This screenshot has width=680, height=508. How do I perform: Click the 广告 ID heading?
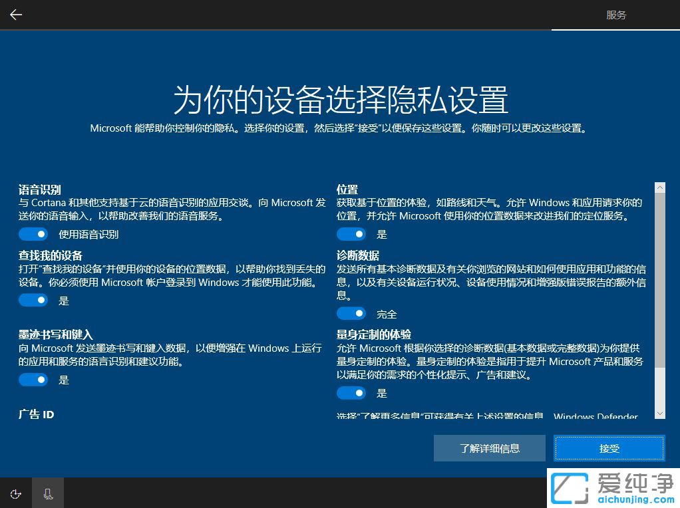click(x=37, y=414)
